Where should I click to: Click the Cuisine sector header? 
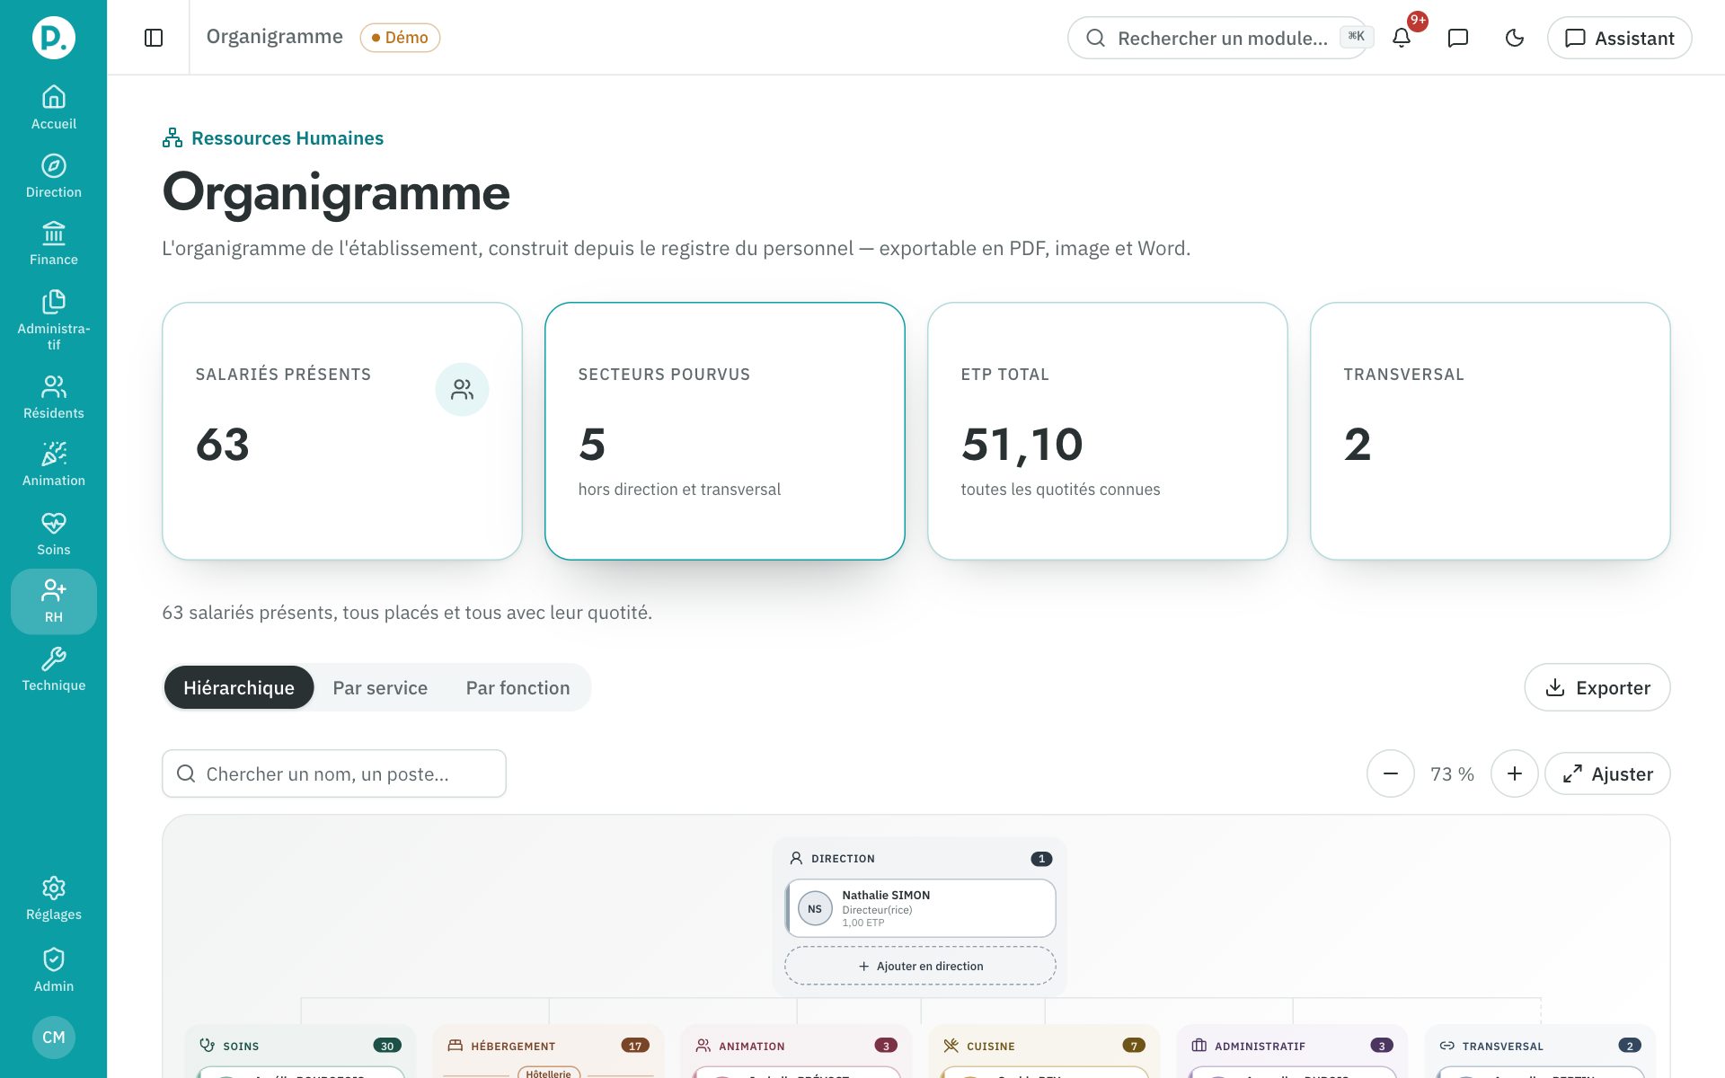point(1044,1046)
